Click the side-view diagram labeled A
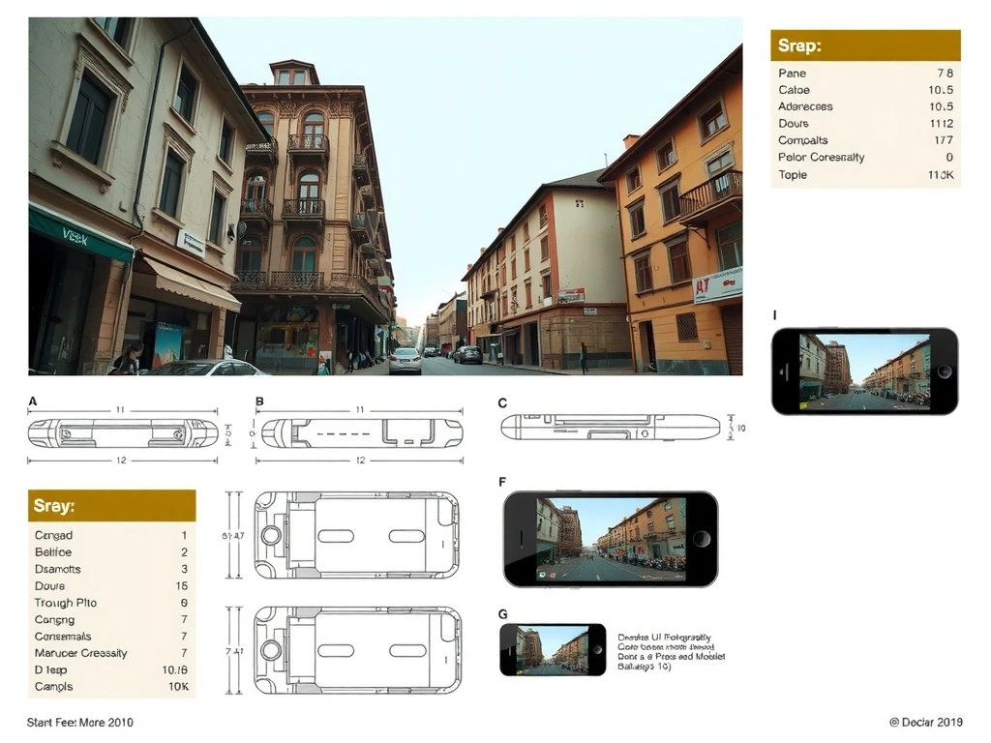 122,433
